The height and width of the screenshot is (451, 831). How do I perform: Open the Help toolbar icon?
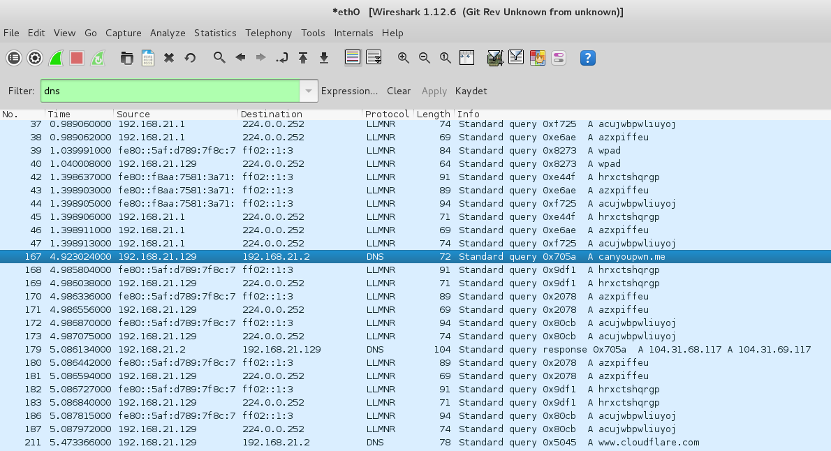coord(588,58)
